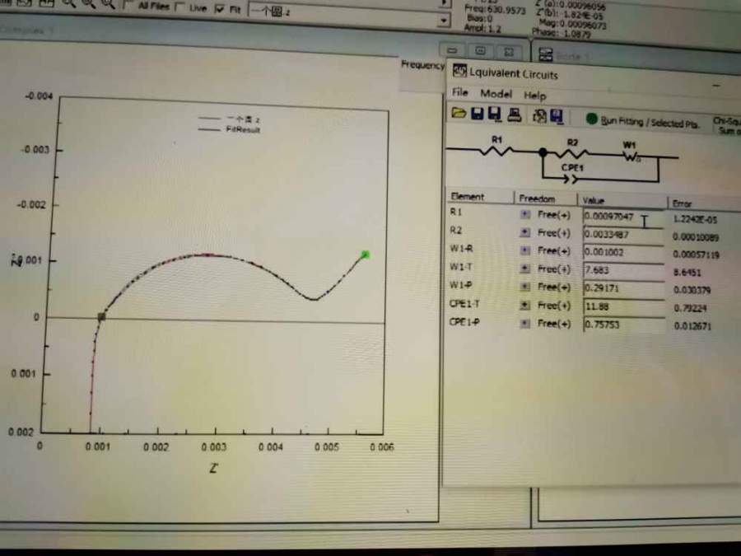The width and height of the screenshot is (741, 556).
Task: Click the R2 value input field
Action: tap(622, 234)
